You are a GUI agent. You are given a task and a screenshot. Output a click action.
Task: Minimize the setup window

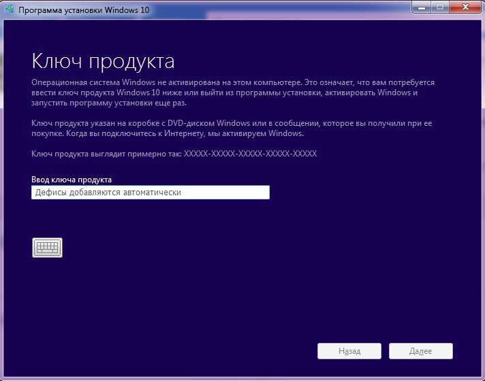421,7
